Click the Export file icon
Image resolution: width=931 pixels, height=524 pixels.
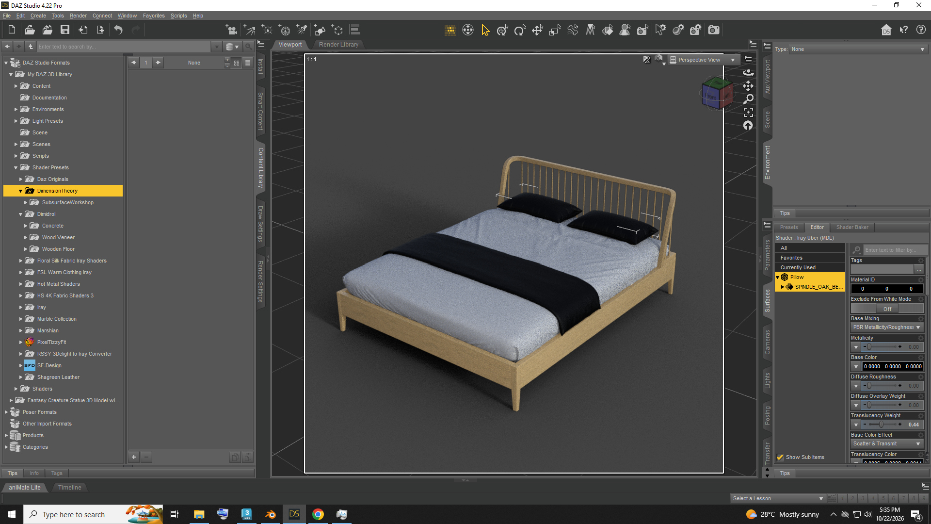pos(100,30)
